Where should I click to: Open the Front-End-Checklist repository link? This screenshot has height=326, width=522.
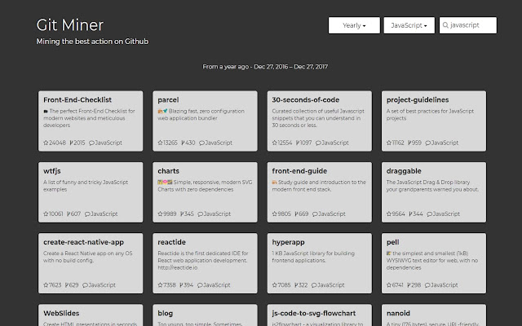click(x=77, y=99)
